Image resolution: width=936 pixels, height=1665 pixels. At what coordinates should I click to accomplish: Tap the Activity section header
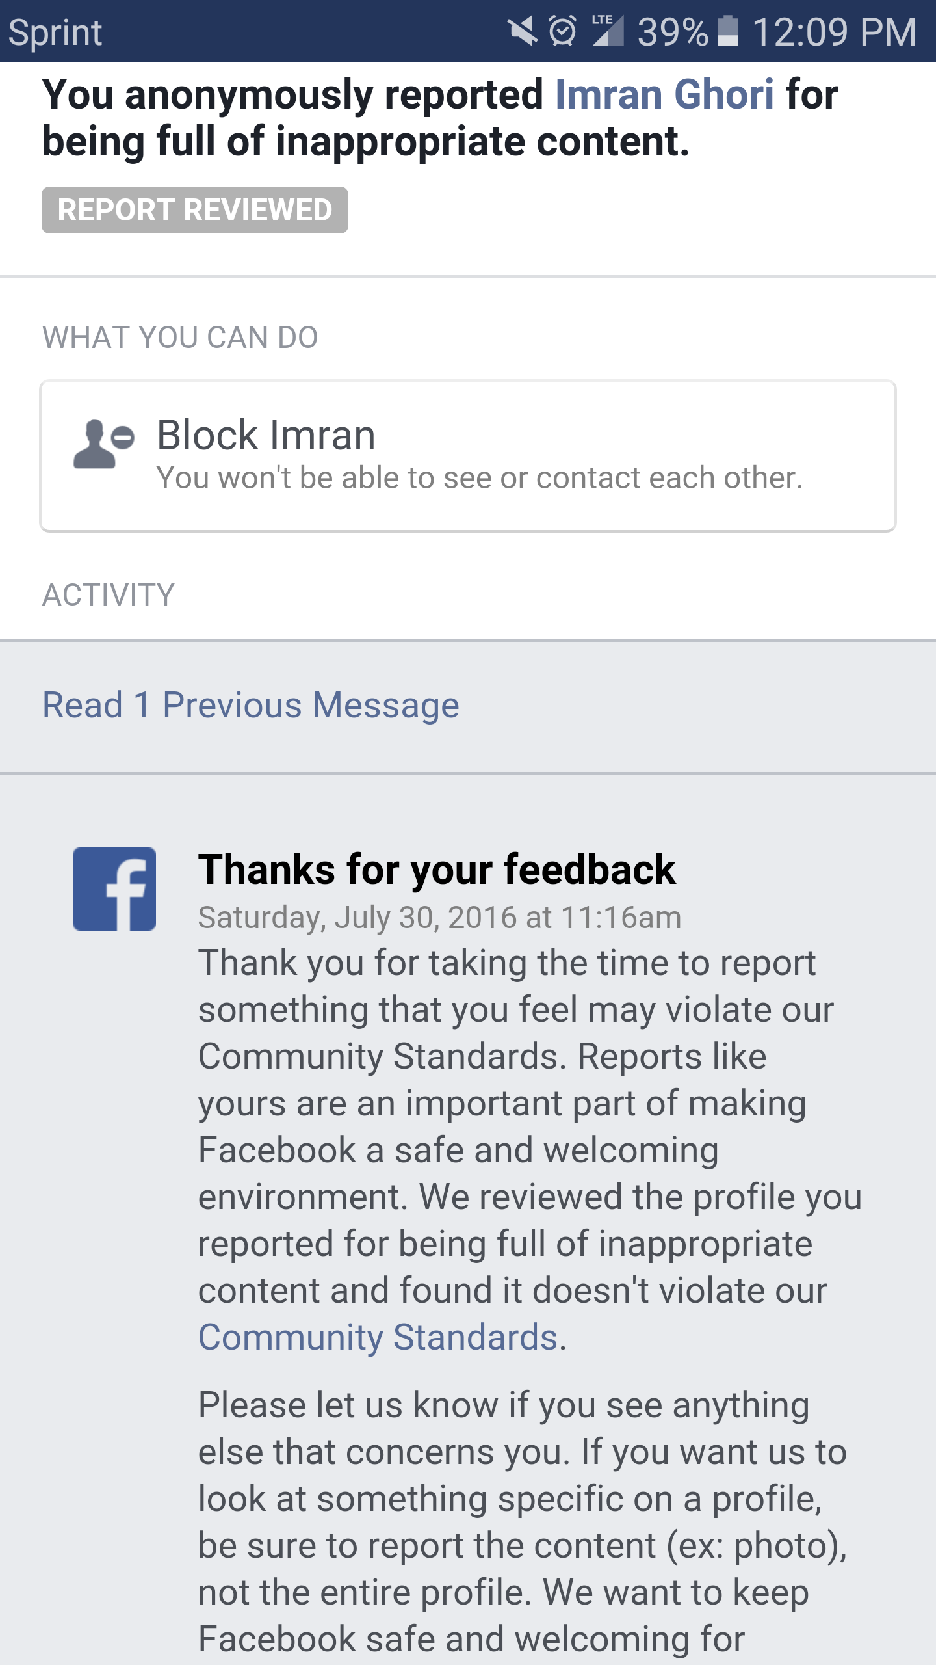pos(109,595)
